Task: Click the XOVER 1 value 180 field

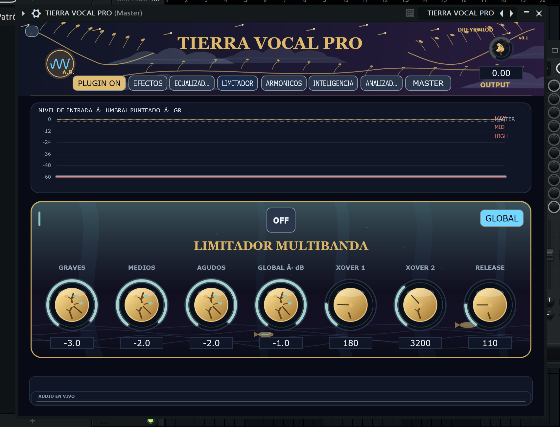Action: 351,343
